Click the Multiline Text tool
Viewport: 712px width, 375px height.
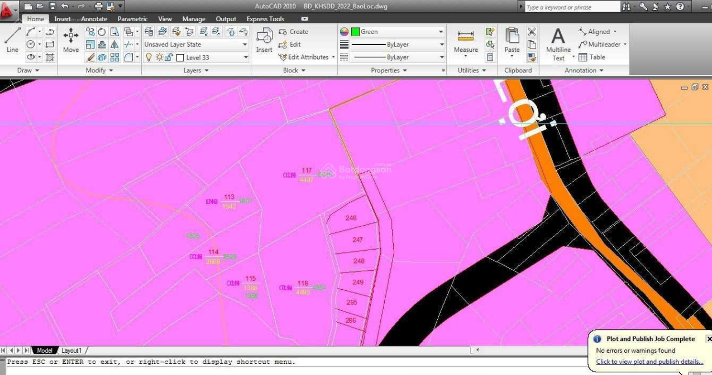tap(558, 44)
